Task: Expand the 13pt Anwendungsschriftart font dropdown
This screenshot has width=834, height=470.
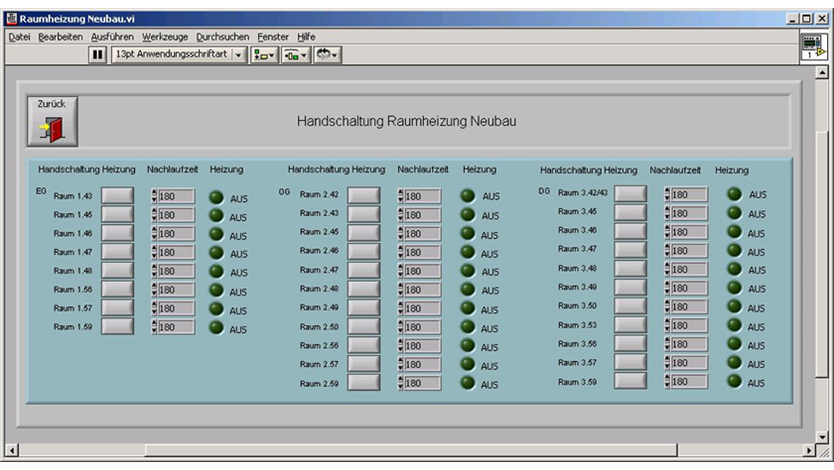Action: pos(238,55)
